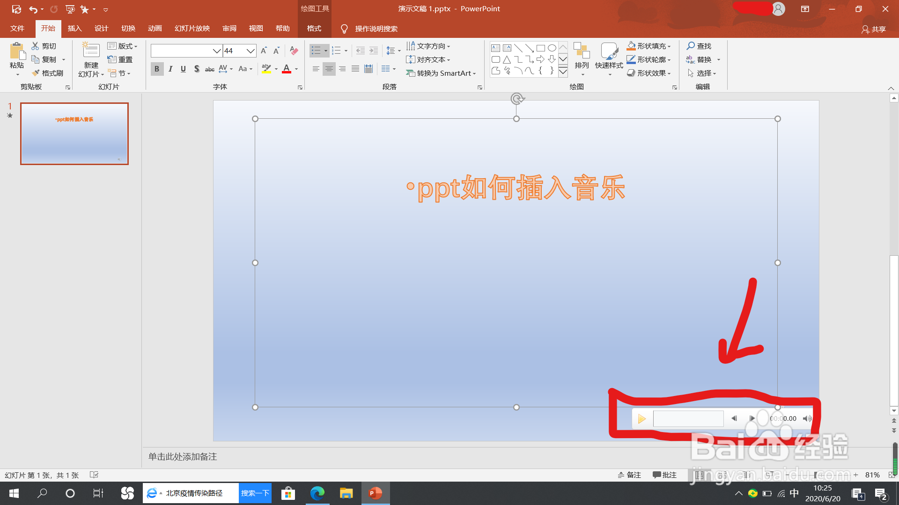Toggle Italic formatting
Viewport: 899px width, 505px height.
[170, 69]
